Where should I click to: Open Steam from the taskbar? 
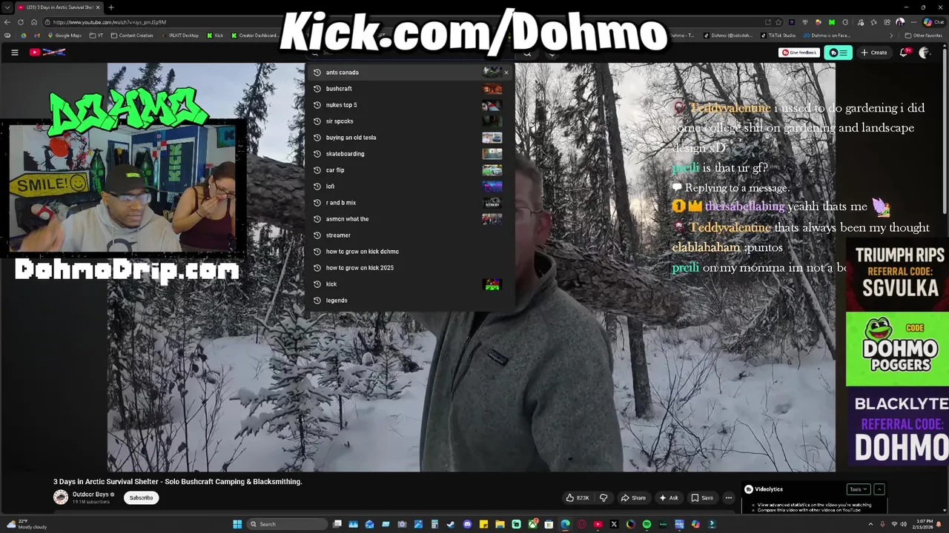451,524
